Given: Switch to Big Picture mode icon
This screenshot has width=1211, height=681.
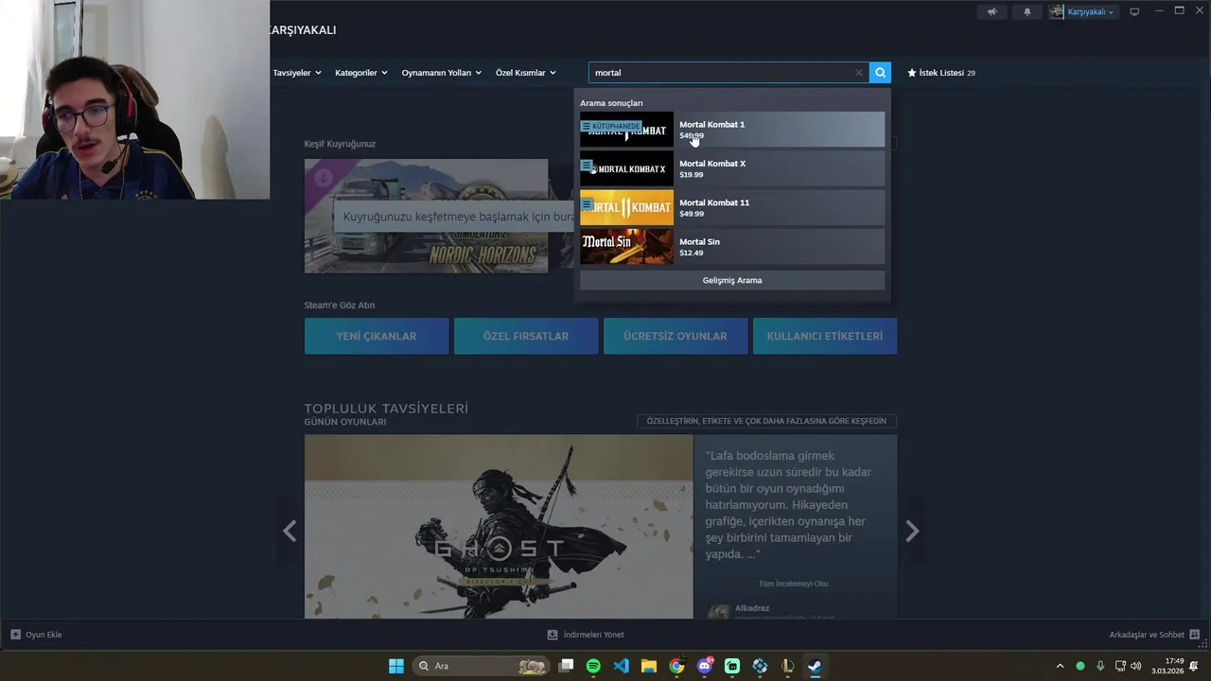Looking at the screenshot, I should [1134, 11].
